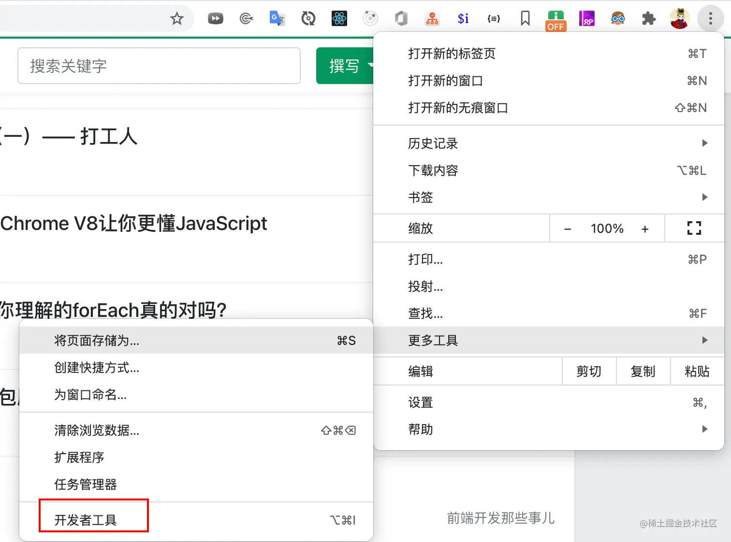Open 设置 from the Chrome menu
Viewport: 731px width, 542px height.
549,402
